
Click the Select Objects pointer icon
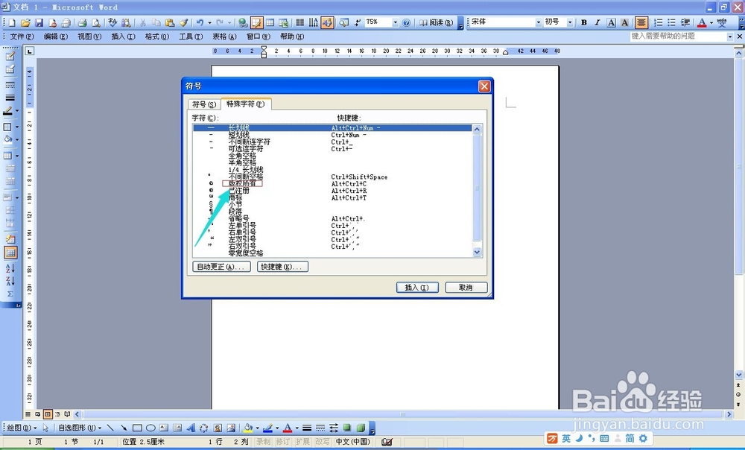45,428
